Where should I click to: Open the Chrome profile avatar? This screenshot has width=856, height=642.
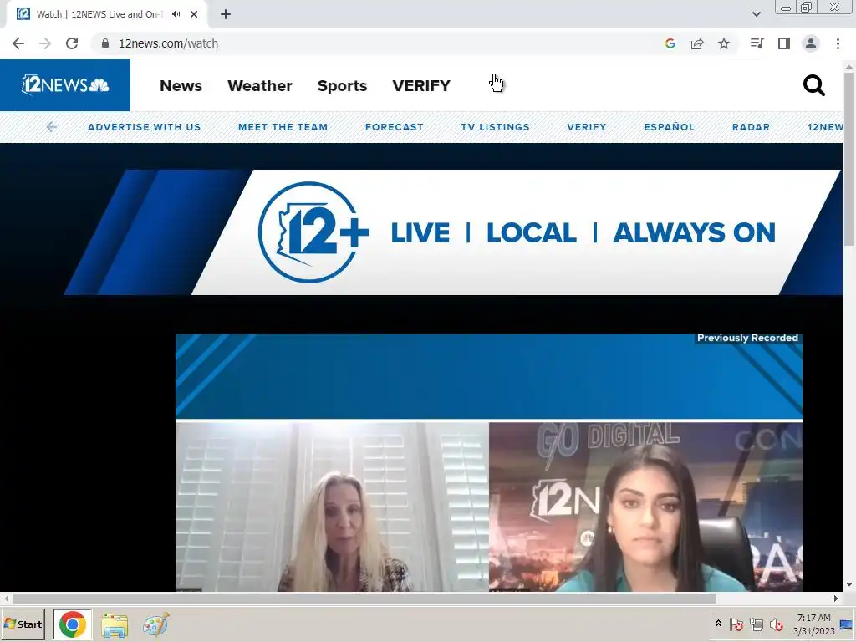coord(811,43)
